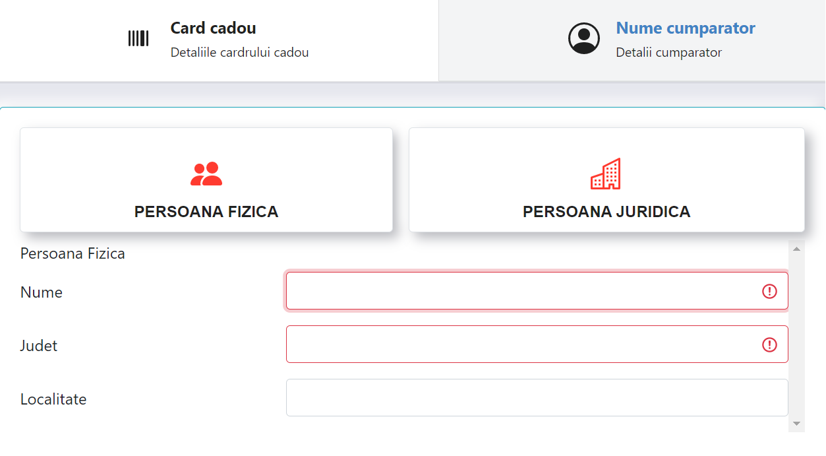The width and height of the screenshot is (826, 456).
Task: Select the PERSOANA FIZICA card button
Action: click(x=206, y=179)
